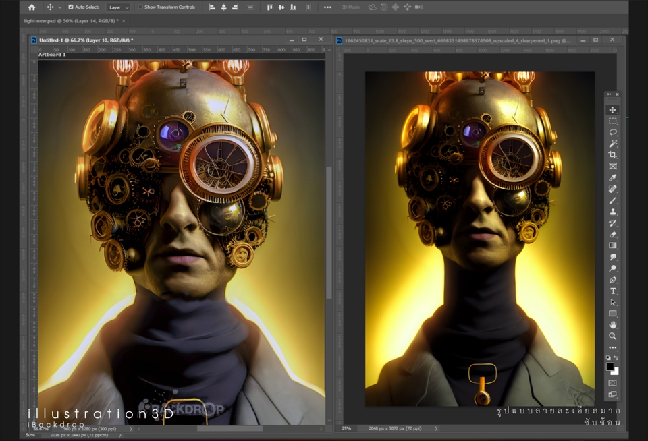Select the Rectangular Marquee tool
648x441 pixels.
tap(612, 121)
